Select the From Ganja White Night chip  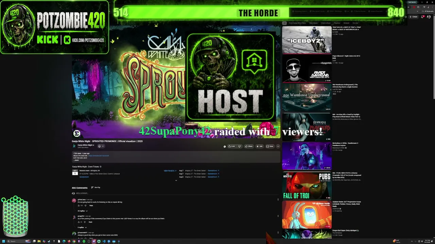coord(297,23)
